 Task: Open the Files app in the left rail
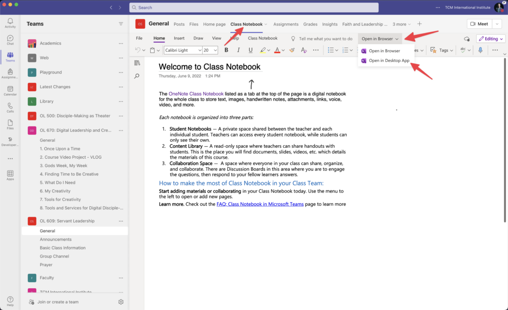pos(10,124)
